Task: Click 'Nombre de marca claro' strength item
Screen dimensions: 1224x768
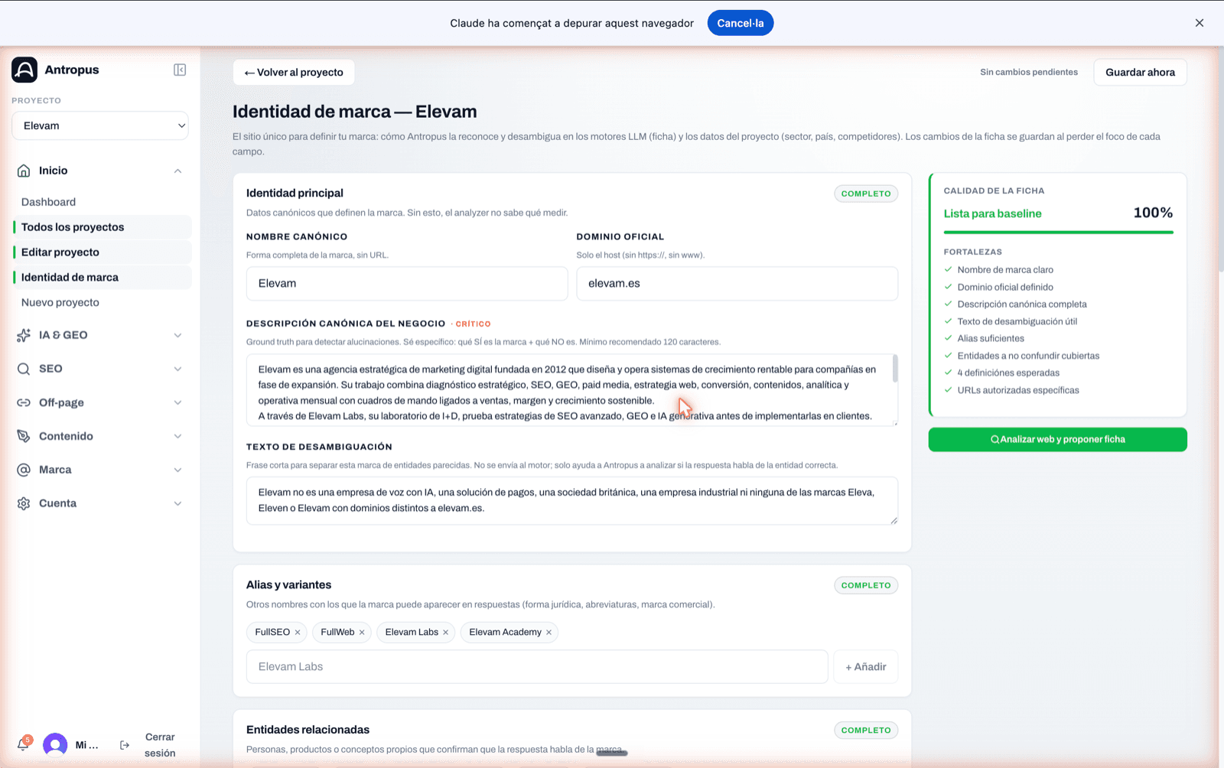Action: [1005, 270]
